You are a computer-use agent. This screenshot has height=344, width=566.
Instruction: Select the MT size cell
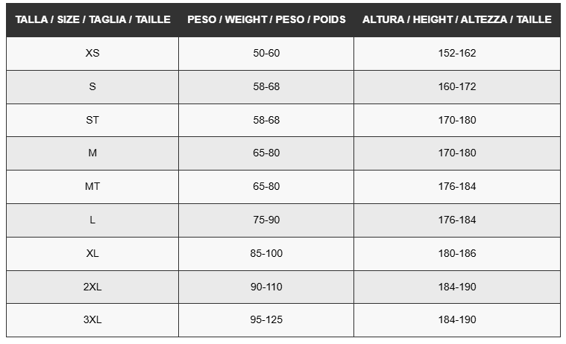coord(92,186)
